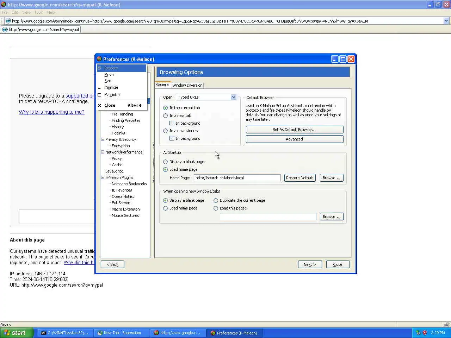
Task: Check 'In background' under In a new tab
Action: point(172,123)
